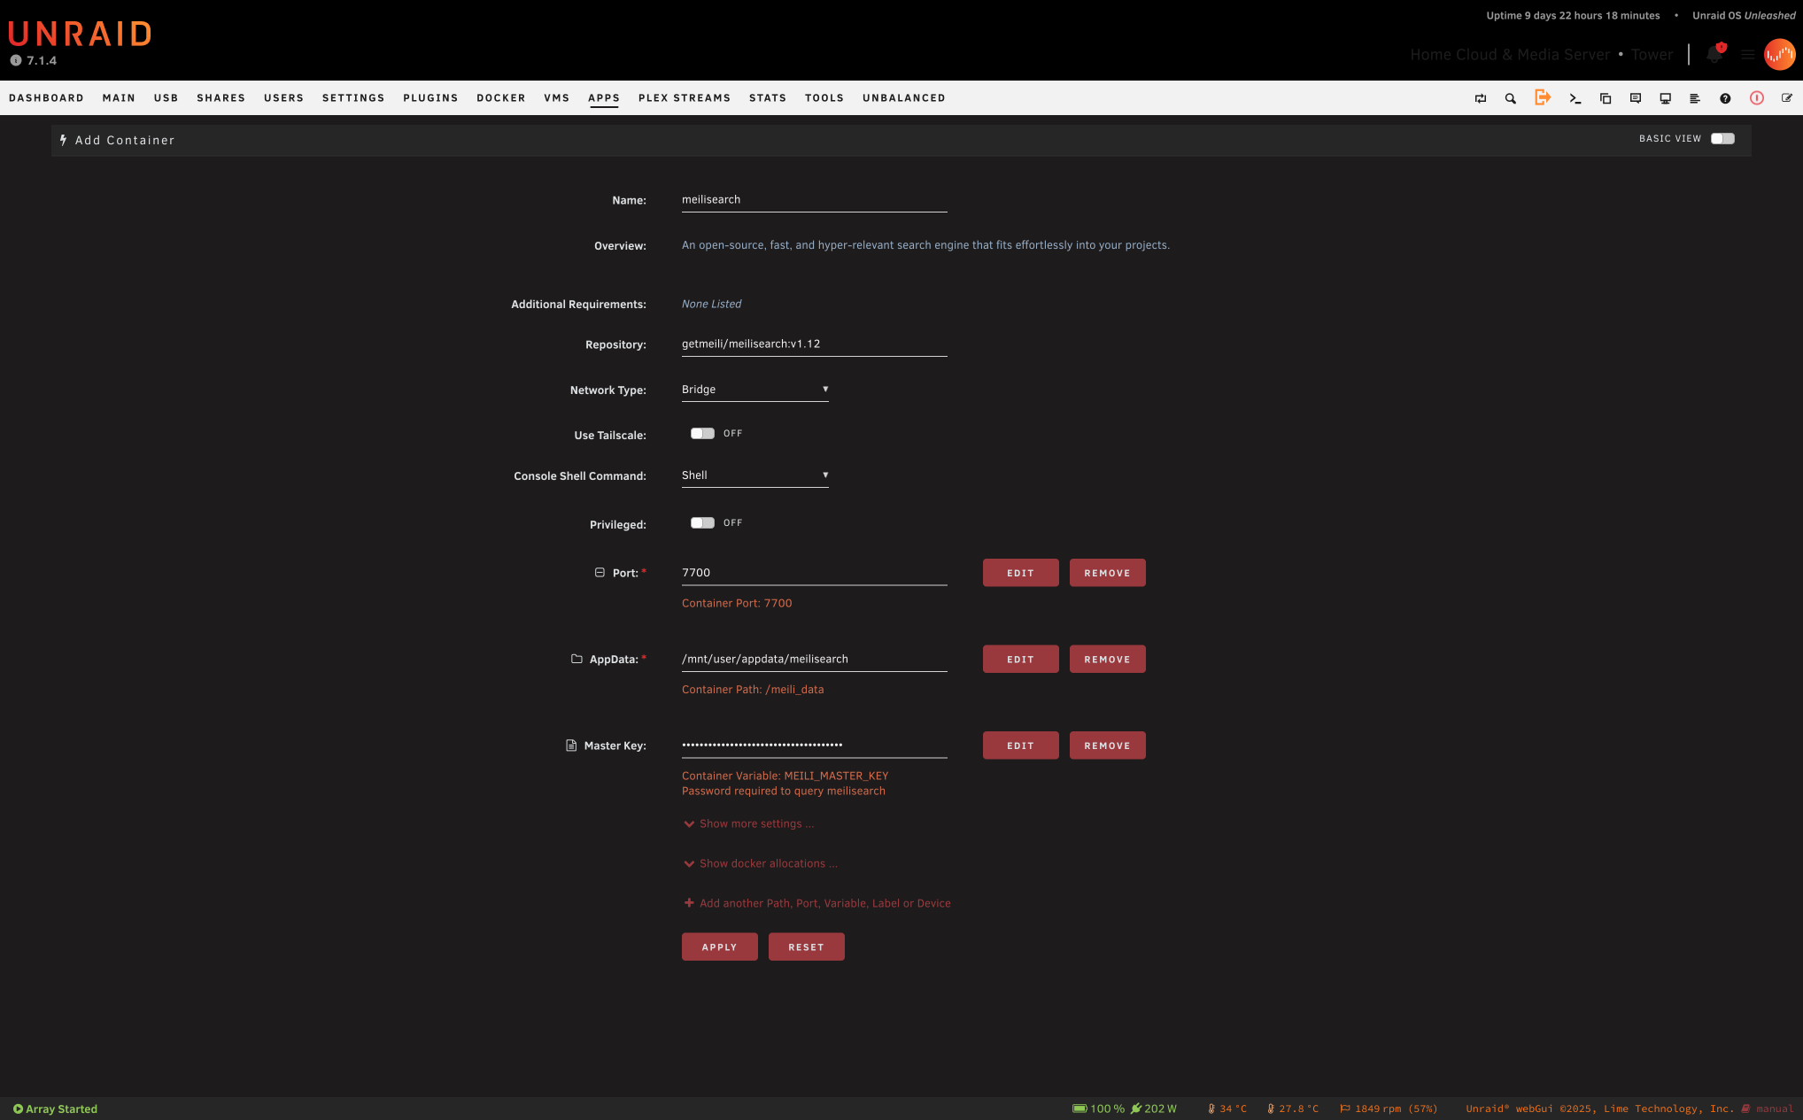
Task: Click the red power icon in toolbar
Action: tap(1757, 98)
